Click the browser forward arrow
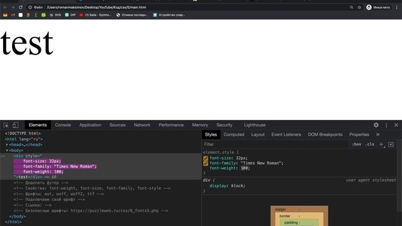This screenshot has width=402, height=226. coord(13,8)
